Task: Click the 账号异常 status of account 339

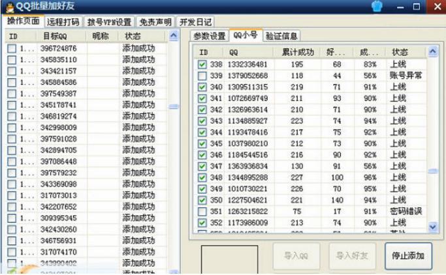Action: point(406,76)
